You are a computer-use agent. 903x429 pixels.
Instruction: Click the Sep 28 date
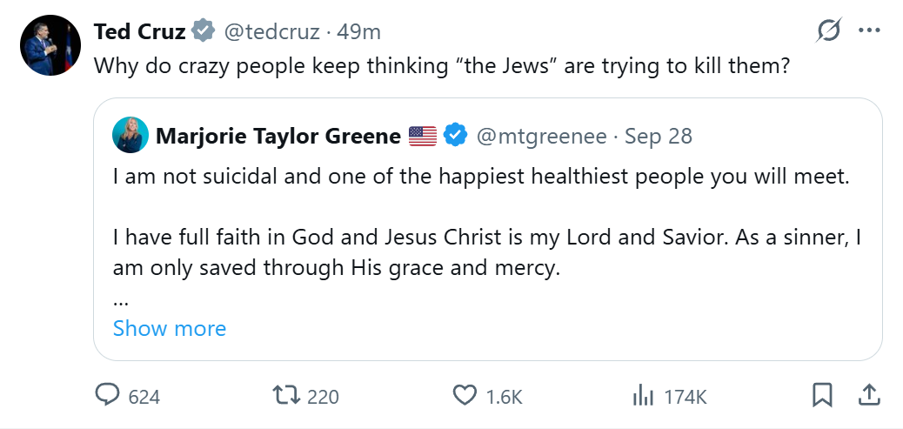point(659,136)
